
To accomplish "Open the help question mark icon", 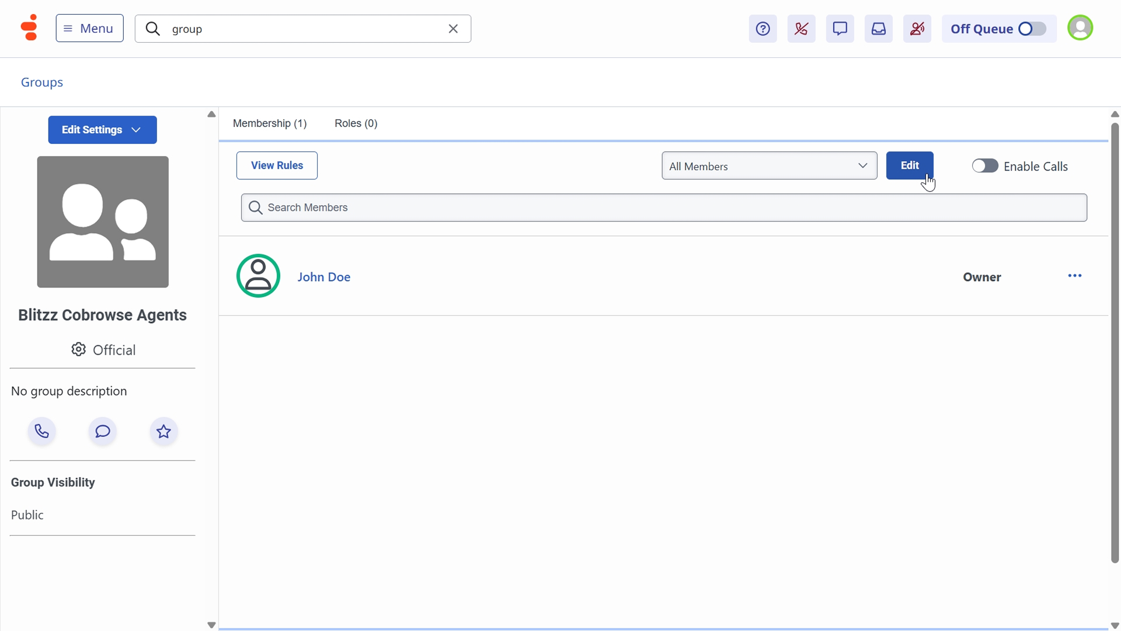I will (x=763, y=29).
